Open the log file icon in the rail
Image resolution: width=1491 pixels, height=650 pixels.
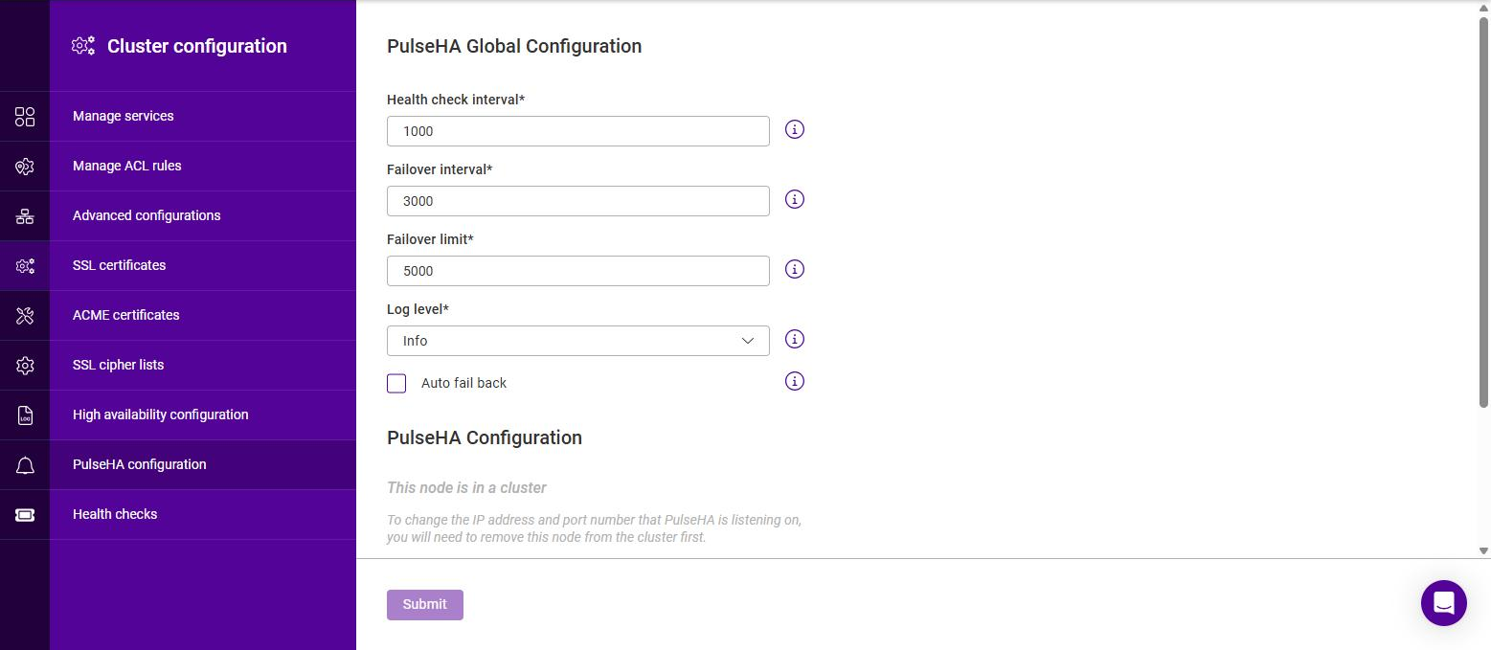pyautogui.click(x=25, y=415)
